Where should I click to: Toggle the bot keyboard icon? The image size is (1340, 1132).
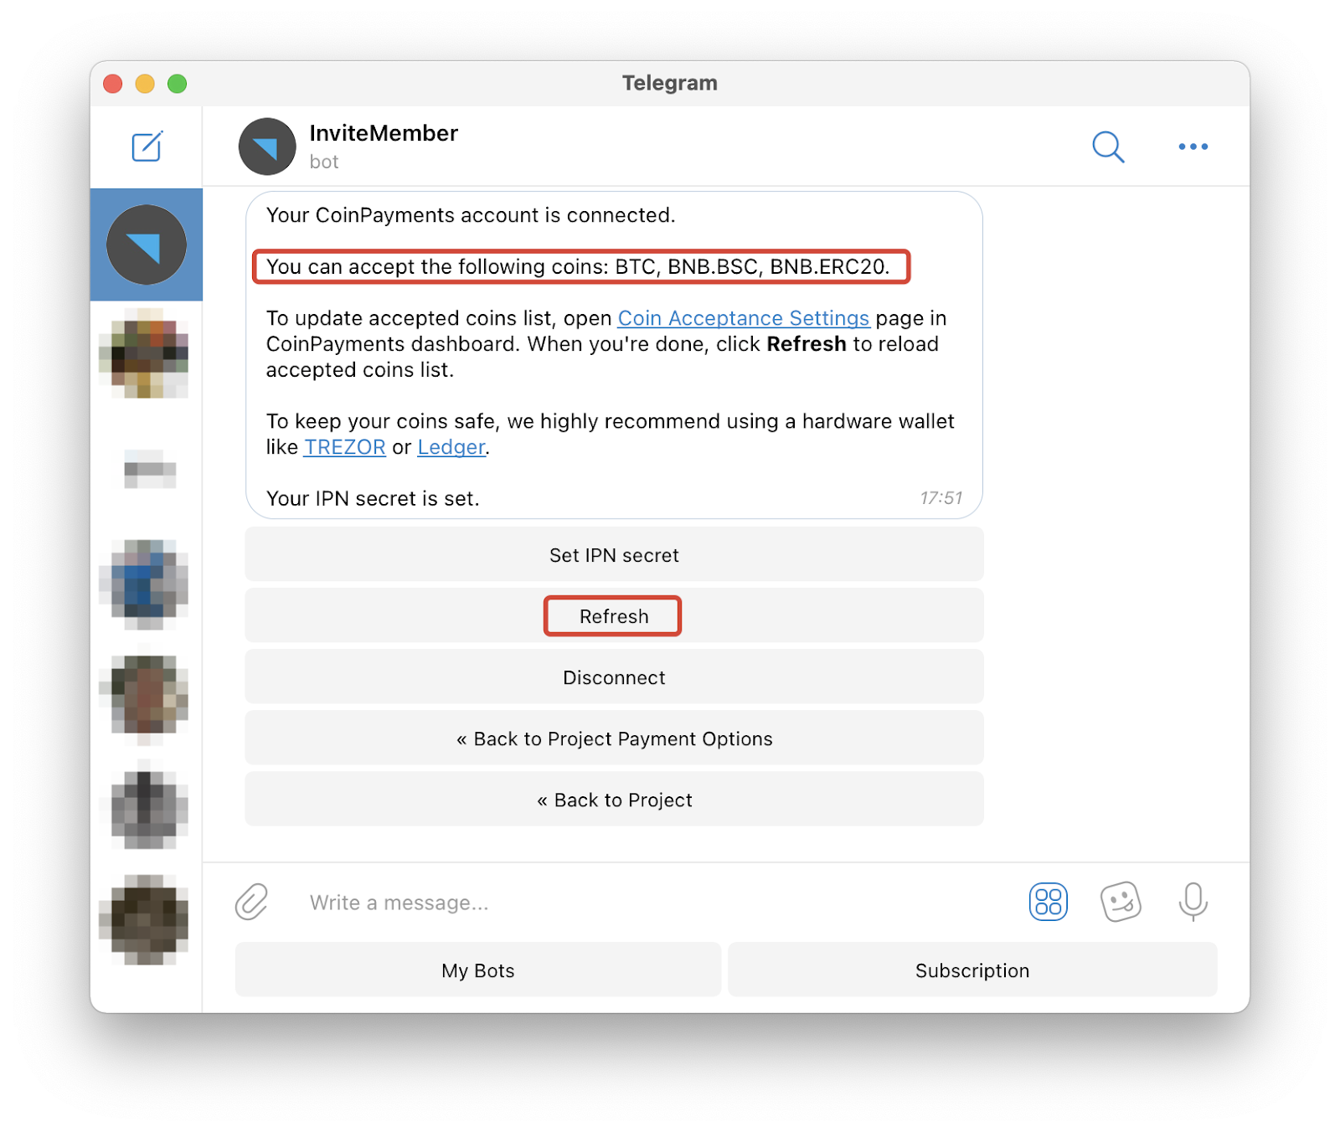1048,902
